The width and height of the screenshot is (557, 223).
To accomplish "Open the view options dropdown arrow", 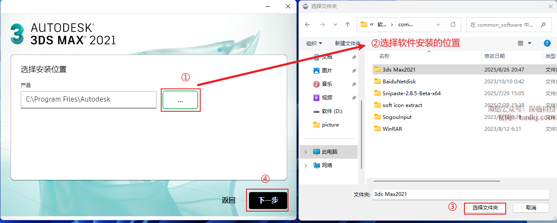I will [x=529, y=43].
